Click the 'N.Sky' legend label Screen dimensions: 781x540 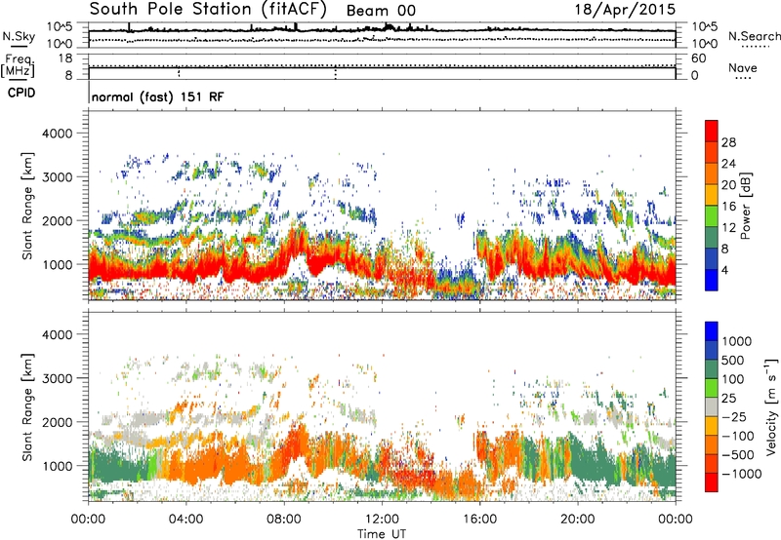click(19, 36)
